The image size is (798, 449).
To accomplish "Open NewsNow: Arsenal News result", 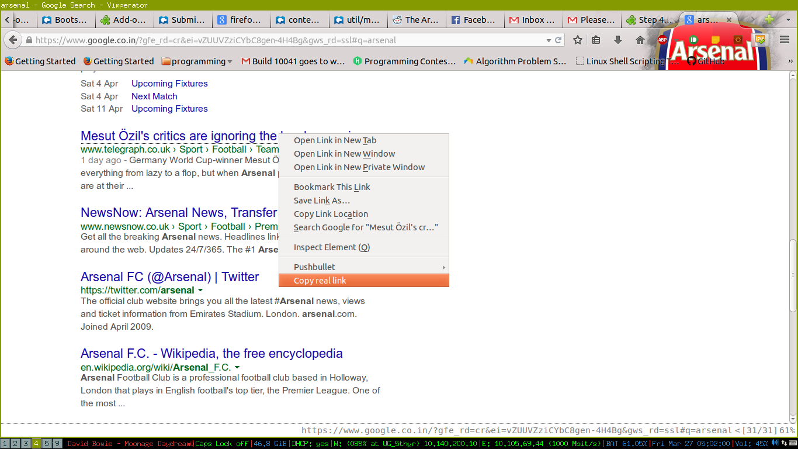I will point(179,212).
